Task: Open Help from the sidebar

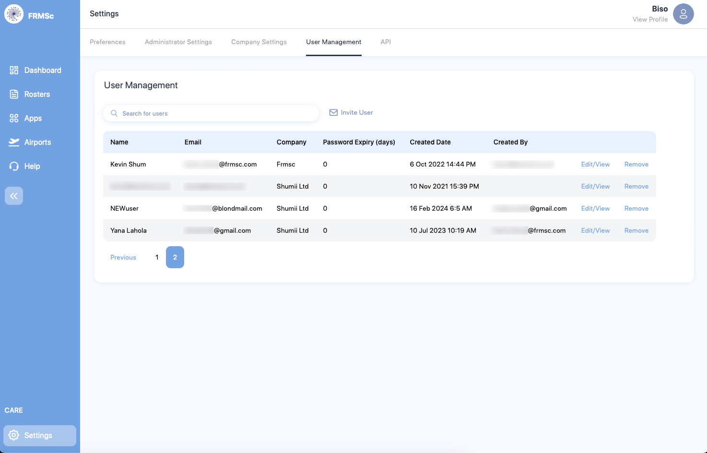Action: pyautogui.click(x=24, y=166)
